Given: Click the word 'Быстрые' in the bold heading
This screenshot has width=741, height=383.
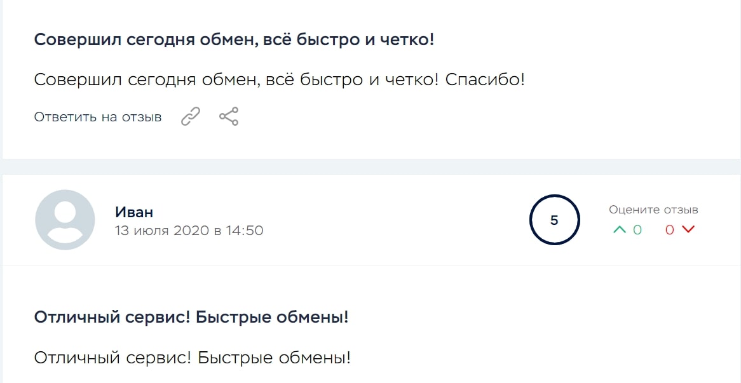Looking at the screenshot, I should tap(228, 317).
